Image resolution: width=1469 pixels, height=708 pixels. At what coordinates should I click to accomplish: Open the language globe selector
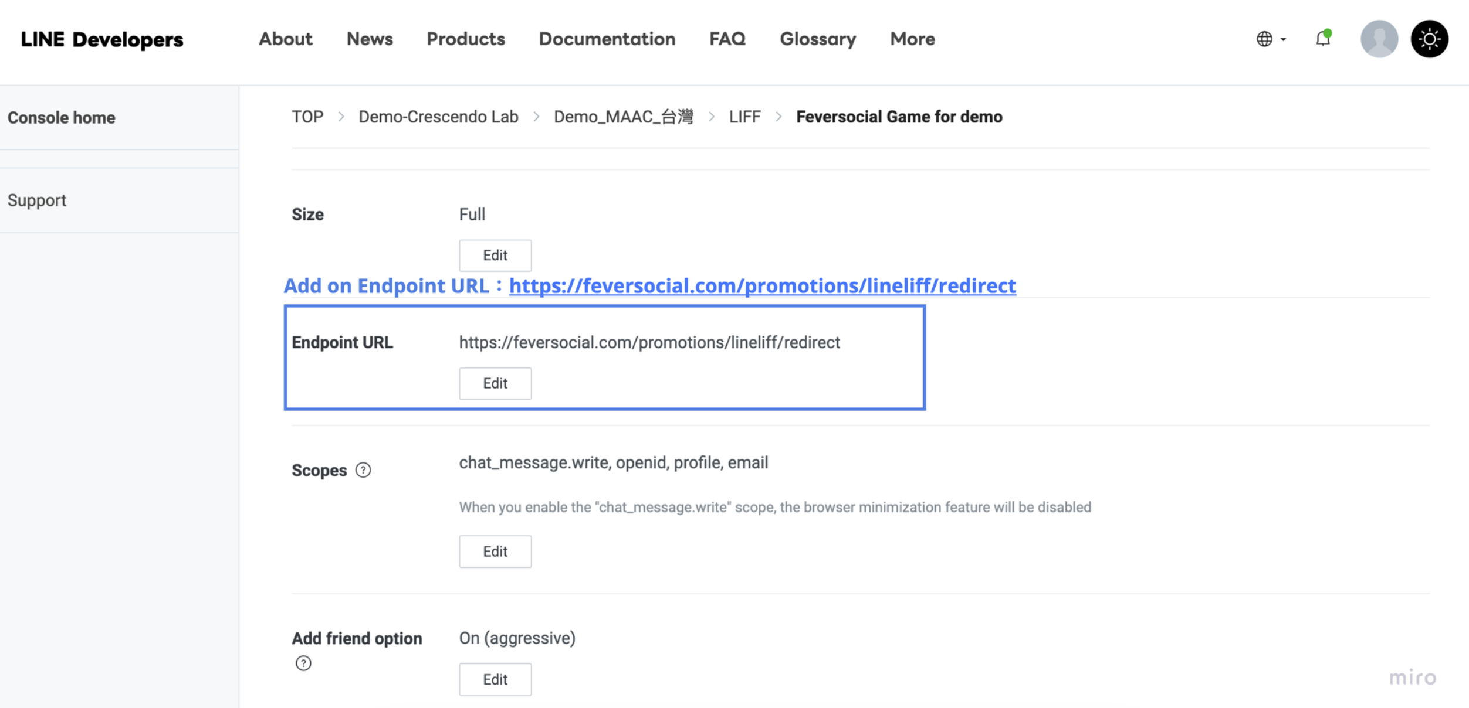(1271, 39)
